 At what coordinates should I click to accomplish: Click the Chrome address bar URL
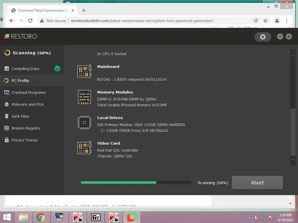(x=142, y=21)
